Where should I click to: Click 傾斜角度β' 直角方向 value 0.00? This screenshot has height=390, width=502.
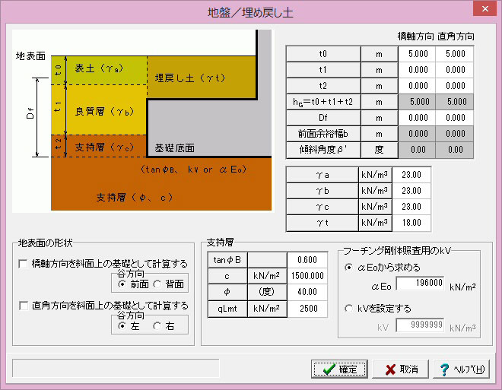pos(454,150)
